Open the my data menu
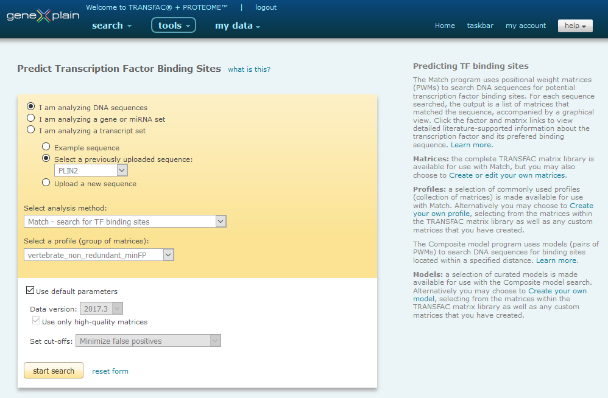The width and height of the screenshot is (608, 398). pyautogui.click(x=238, y=26)
